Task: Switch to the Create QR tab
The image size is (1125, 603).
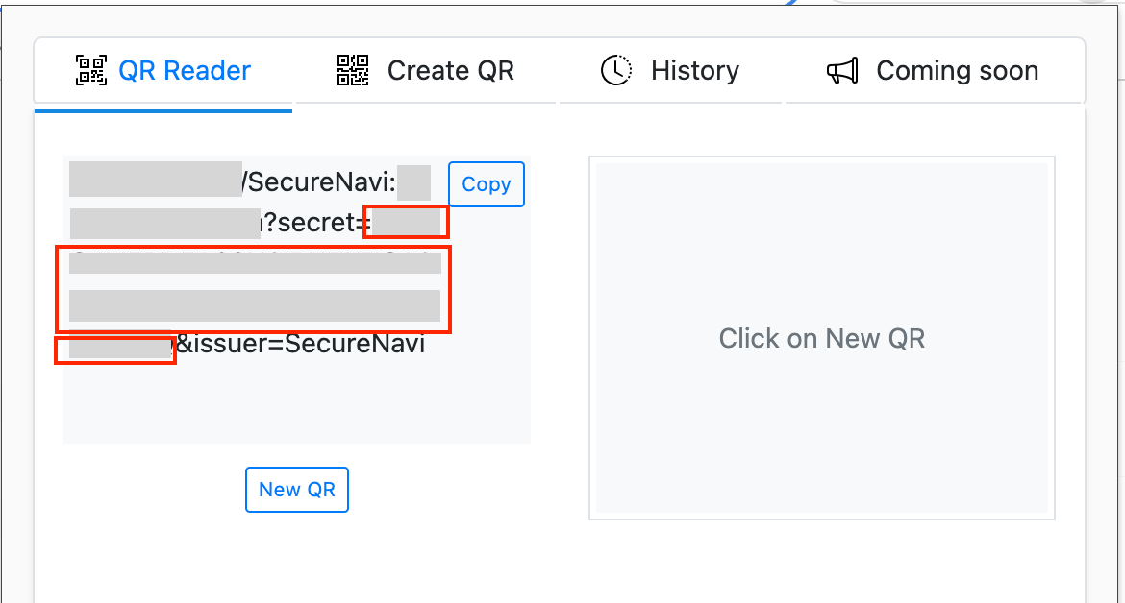Action: click(x=426, y=69)
